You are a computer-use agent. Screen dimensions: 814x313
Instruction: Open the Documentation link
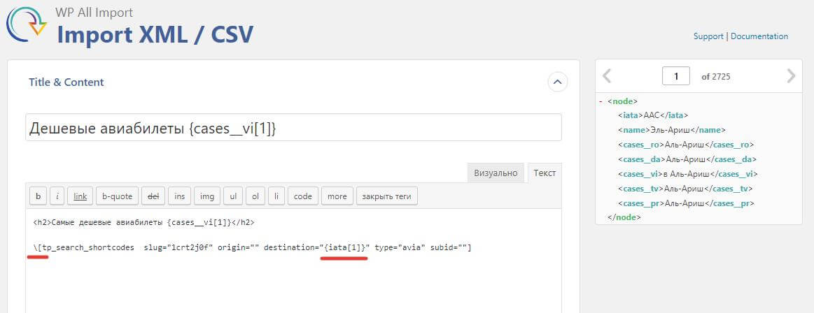[x=759, y=36]
